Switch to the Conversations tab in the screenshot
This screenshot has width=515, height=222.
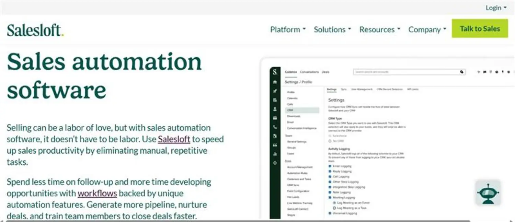click(309, 72)
